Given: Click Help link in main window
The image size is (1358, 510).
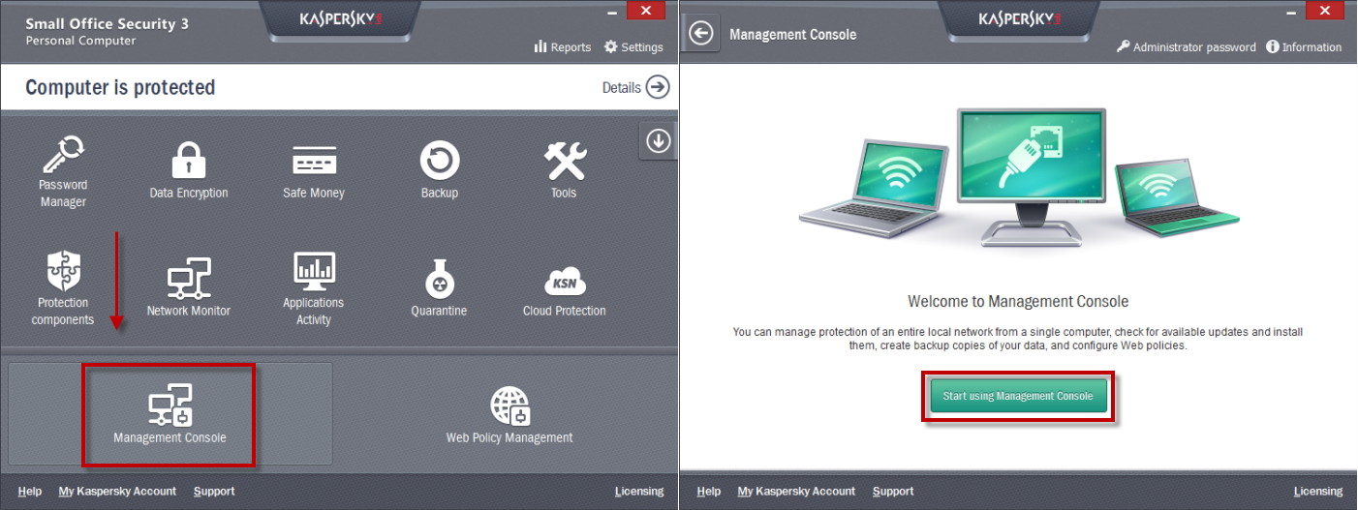Looking at the screenshot, I should [30, 491].
